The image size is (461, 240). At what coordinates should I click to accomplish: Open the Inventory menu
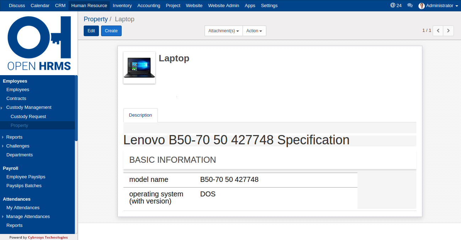(122, 6)
